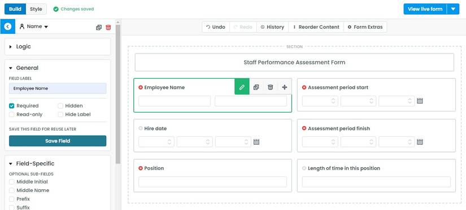Open third dropdown of Assessment period finish
The image size is (466, 210).
click(x=397, y=142)
